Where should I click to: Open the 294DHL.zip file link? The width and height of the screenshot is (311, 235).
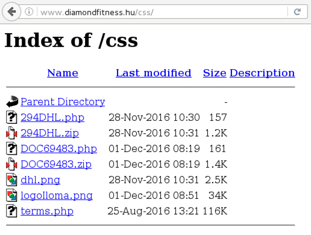pyautogui.click(x=49, y=133)
